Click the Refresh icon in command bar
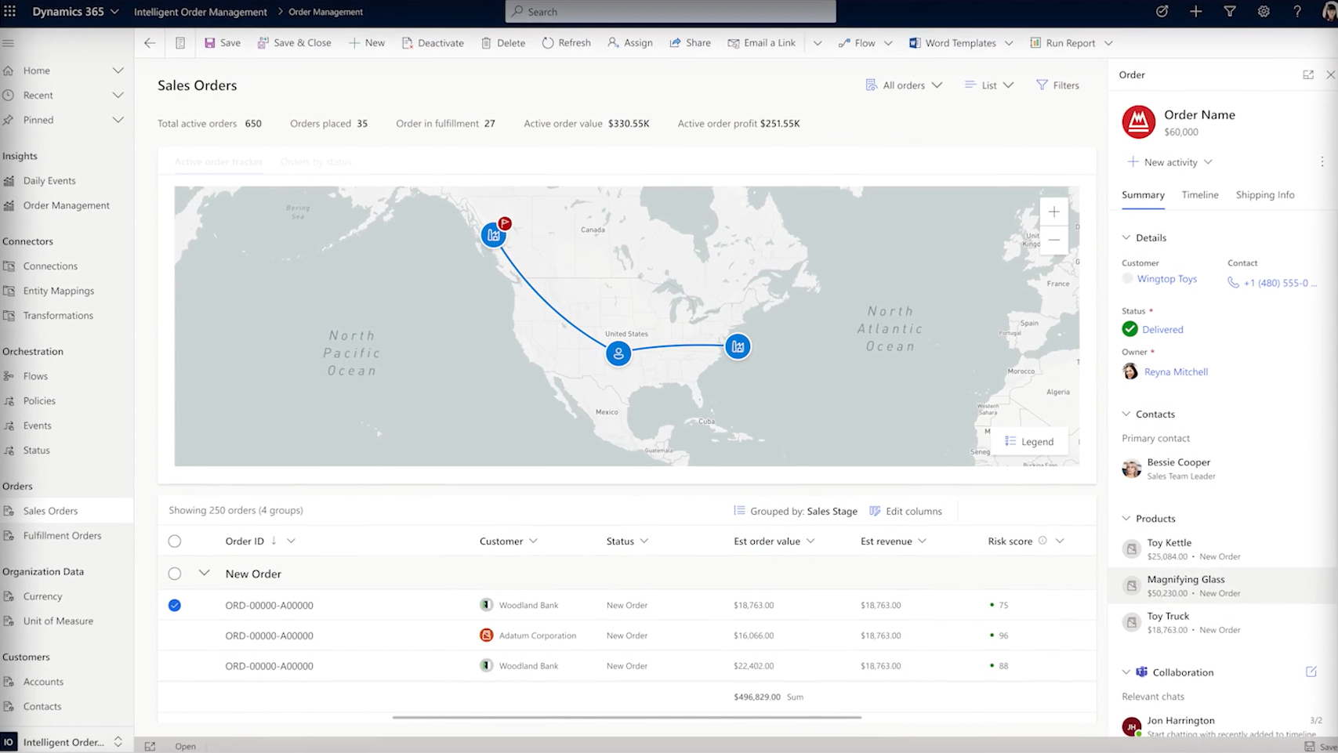Viewport: 1338px width, 753px height. pos(548,43)
